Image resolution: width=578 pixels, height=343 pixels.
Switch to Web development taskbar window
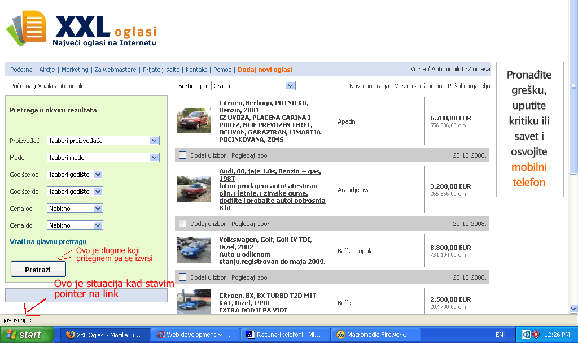[x=195, y=335]
